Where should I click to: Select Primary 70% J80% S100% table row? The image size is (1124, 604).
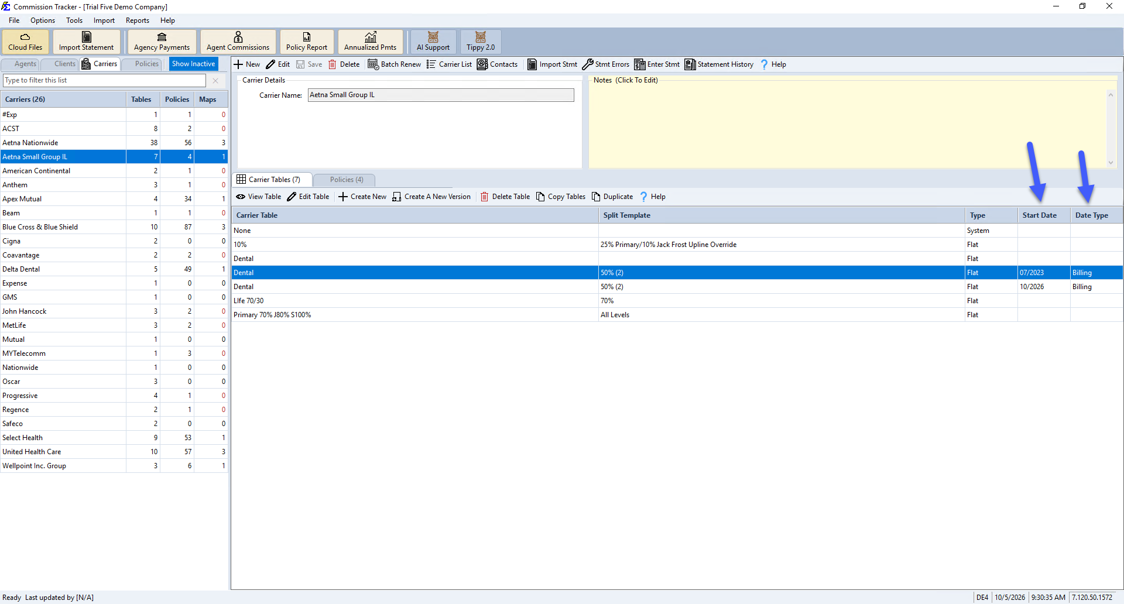[x=677, y=315]
